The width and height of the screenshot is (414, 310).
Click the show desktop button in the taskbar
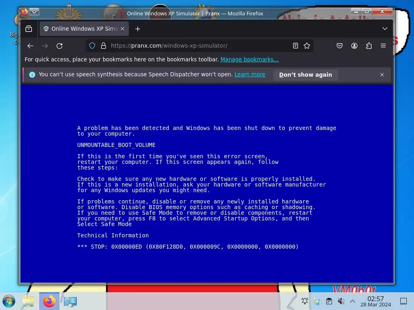[x=403, y=301]
